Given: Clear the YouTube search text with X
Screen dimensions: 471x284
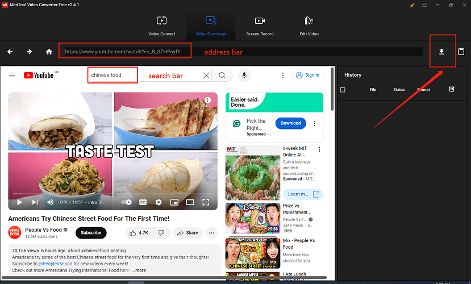Looking at the screenshot, I should pos(206,76).
